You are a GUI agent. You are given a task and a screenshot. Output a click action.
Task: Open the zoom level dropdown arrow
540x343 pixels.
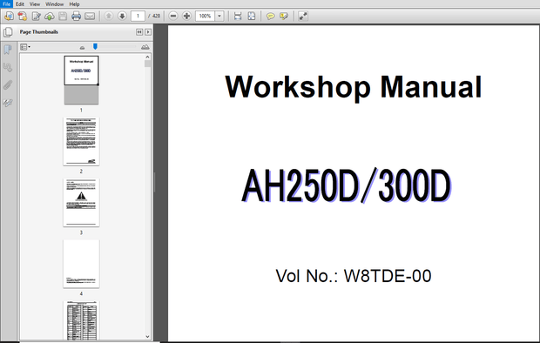[219, 16]
